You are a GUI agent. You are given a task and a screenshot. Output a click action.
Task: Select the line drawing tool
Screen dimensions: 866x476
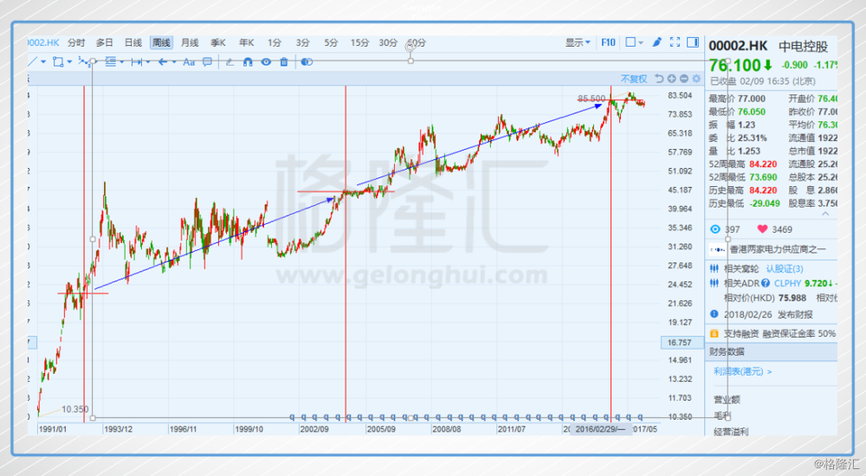tap(33, 61)
